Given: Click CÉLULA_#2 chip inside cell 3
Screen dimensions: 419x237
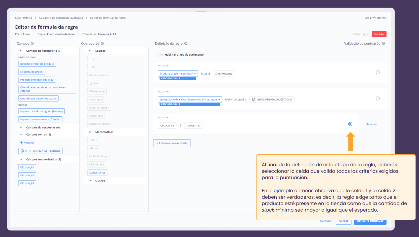Looking at the screenshot, I should (x=194, y=125).
